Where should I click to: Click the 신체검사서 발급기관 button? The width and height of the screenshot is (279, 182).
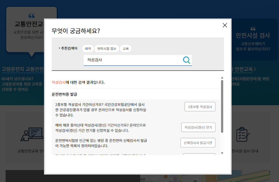click(198, 143)
